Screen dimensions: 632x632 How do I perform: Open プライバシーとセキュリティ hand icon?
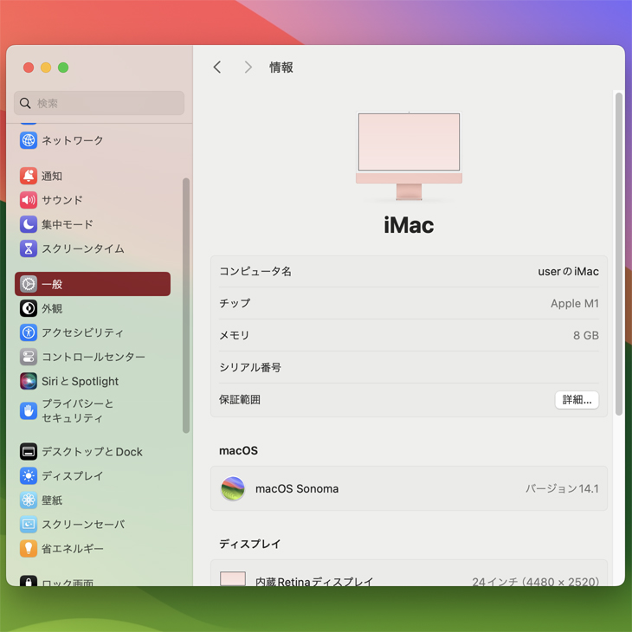29,410
